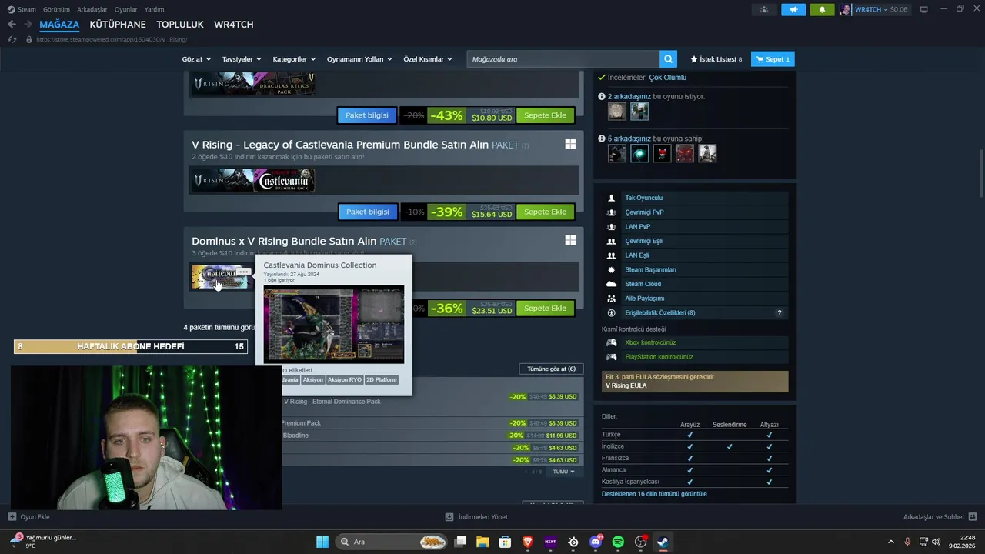This screenshot has height=554, width=985.
Task: Open the notifications bell button
Action: [822, 9]
